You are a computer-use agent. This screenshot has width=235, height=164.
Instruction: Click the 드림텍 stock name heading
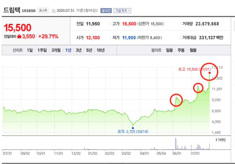point(12,10)
